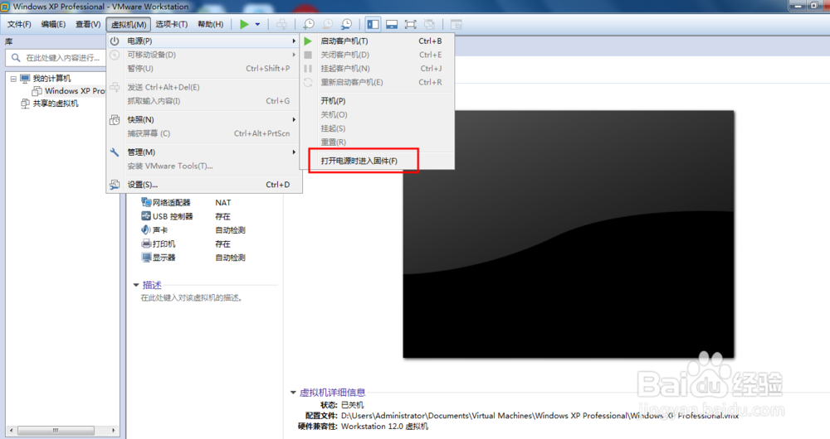Viewport: 830px width, 439px height.
Task: Click the VM description text field
Action: point(192,298)
